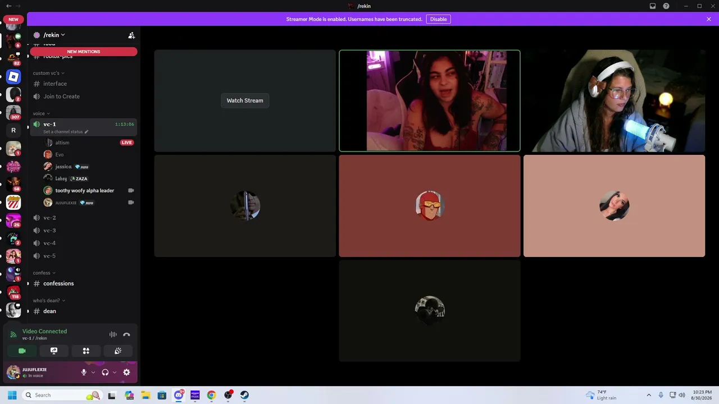The height and width of the screenshot is (404, 719).
Task: Collapse the voice category
Action: click(x=41, y=113)
